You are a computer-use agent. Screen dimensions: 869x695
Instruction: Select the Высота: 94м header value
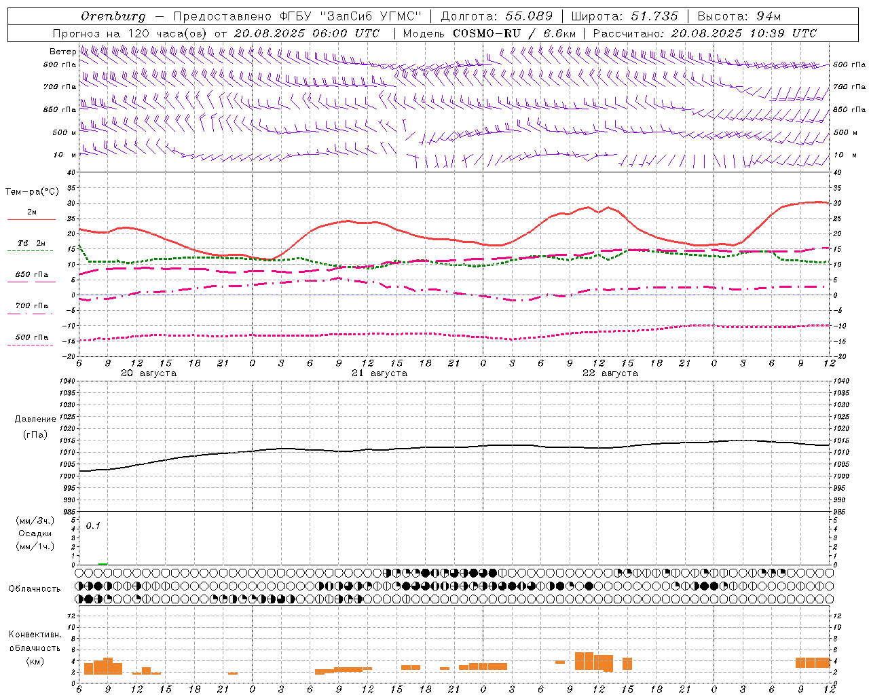click(739, 16)
